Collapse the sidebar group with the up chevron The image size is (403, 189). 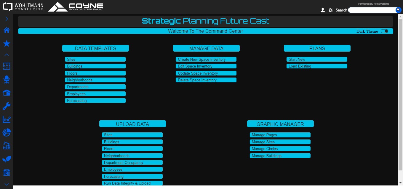click(7, 55)
